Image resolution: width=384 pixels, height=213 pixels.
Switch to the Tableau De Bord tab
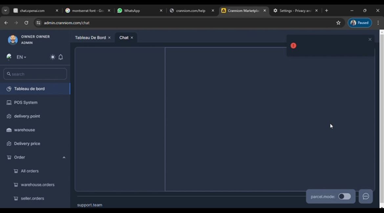(x=90, y=38)
